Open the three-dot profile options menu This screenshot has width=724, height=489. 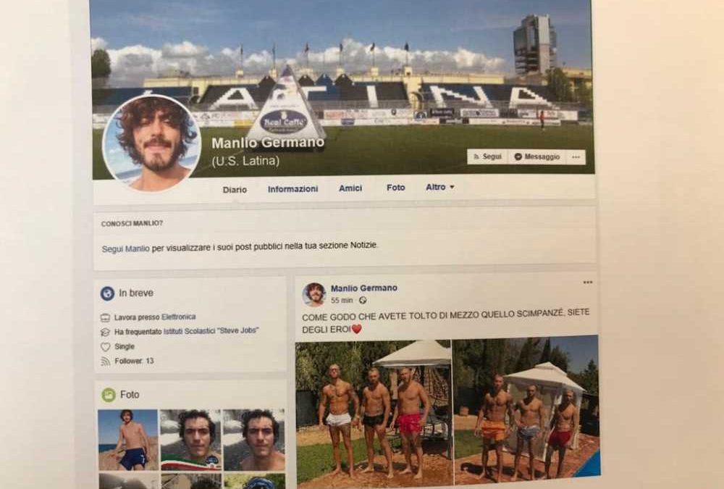(x=576, y=157)
